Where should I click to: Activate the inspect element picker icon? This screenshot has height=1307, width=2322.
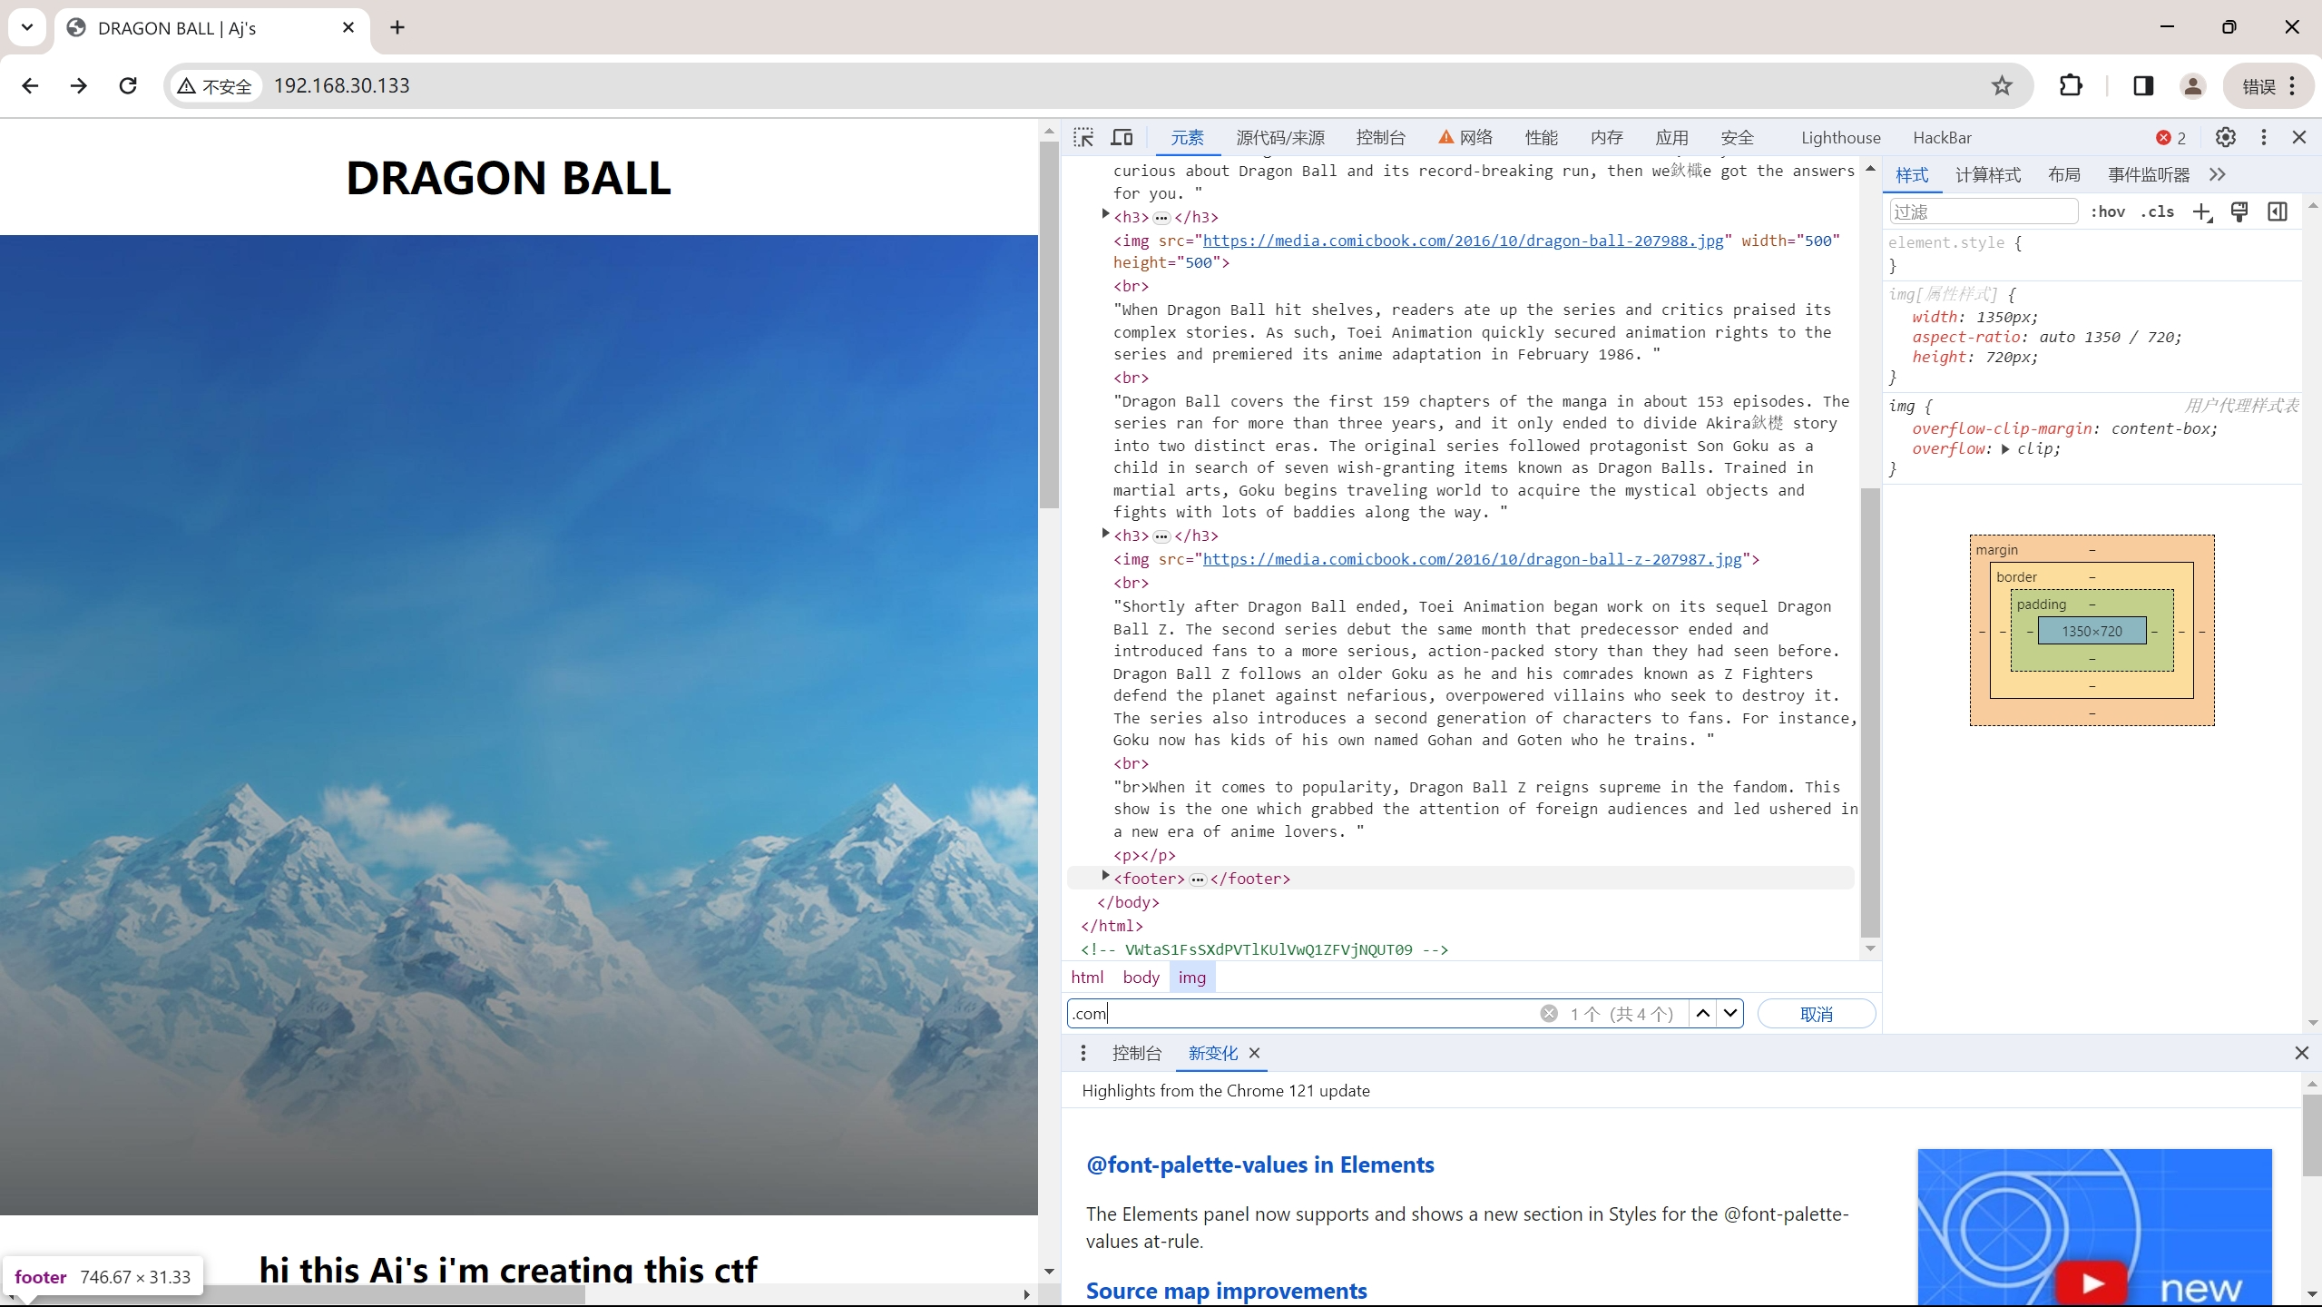coord(1083,137)
